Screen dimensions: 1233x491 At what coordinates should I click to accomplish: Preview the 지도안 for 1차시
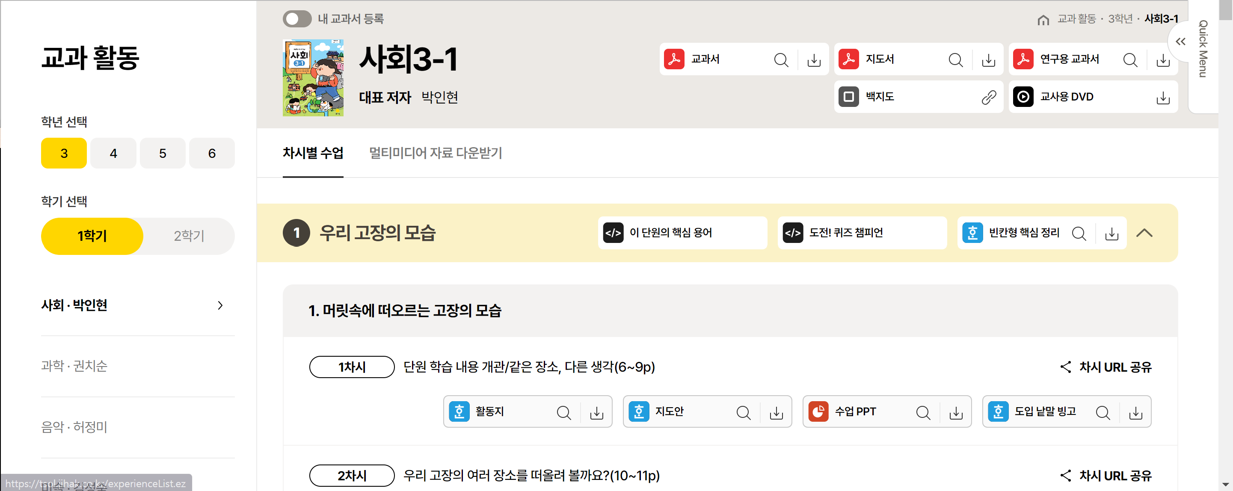click(x=743, y=412)
